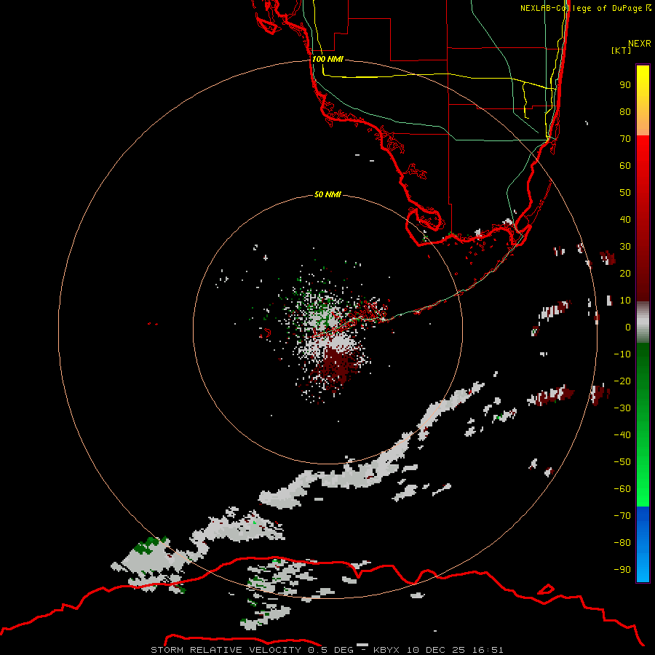The image size is (655, 655).
Task: Click the 20 knot scale label
Action: pos(625,273)
